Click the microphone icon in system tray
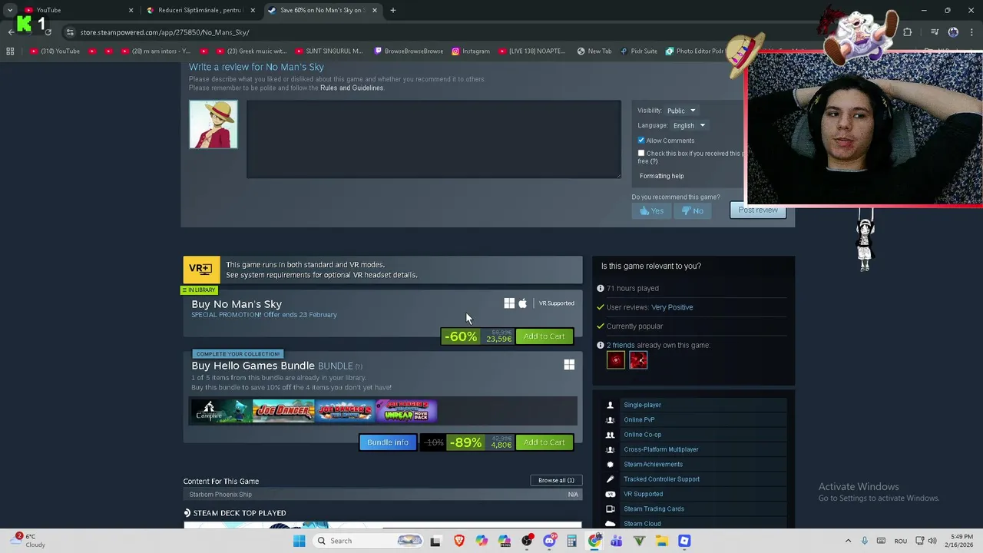 tap(865, 541)
